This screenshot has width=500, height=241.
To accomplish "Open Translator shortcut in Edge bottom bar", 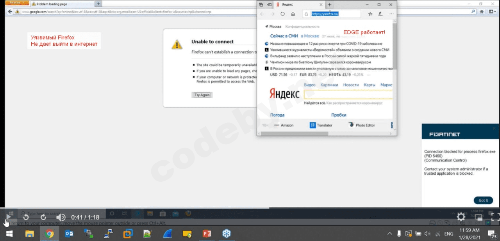I will click(x=321, y=125).
